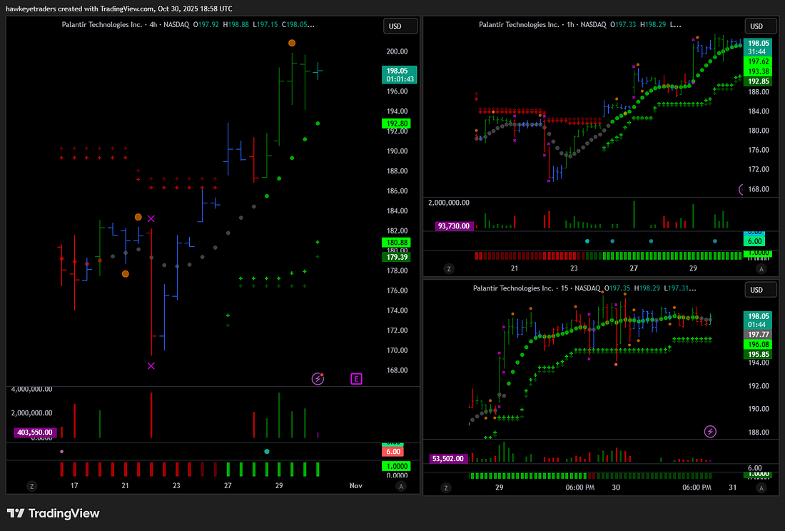Click the teal dot in the 4h indicator pane
This screenshot has height=531, width=785.
point(267,452)
